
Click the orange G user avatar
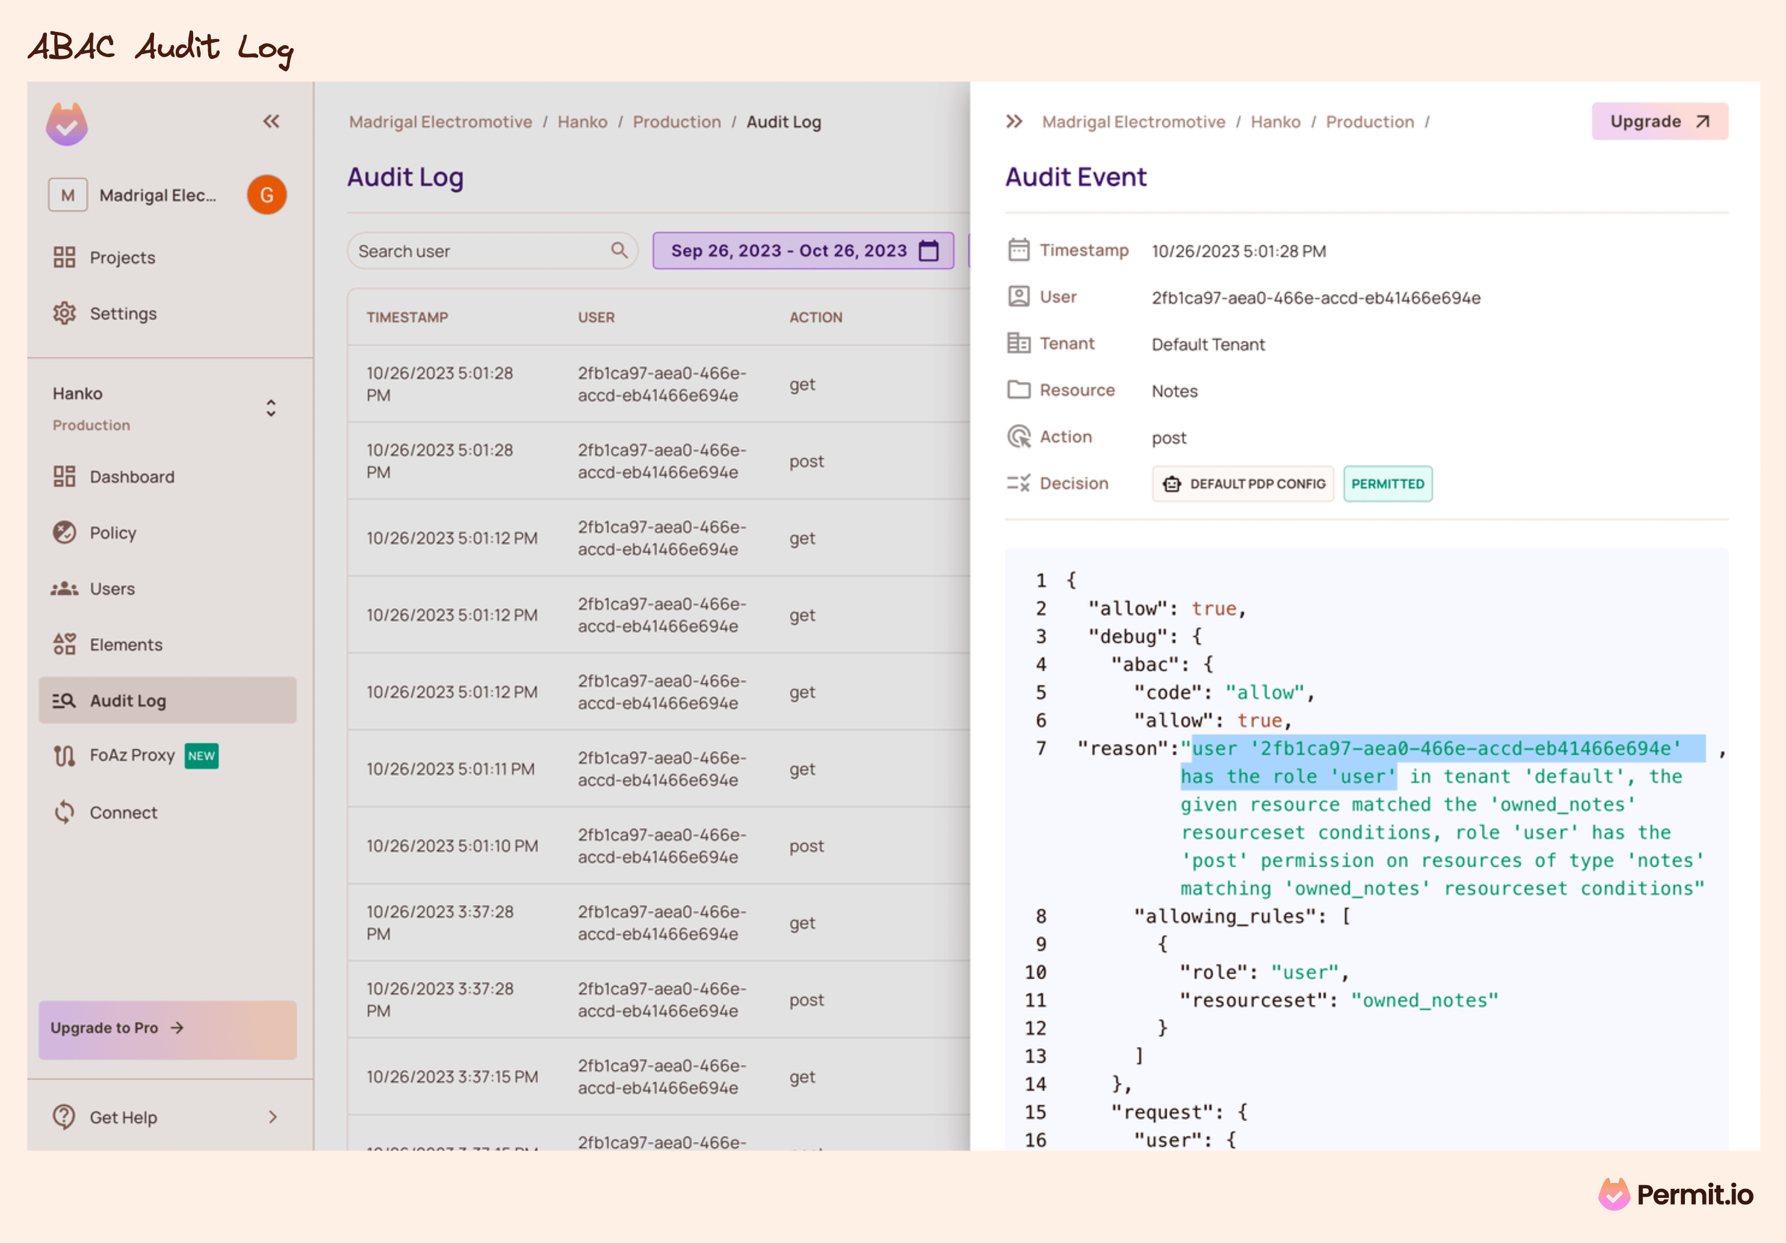click(x=267, y=195)
